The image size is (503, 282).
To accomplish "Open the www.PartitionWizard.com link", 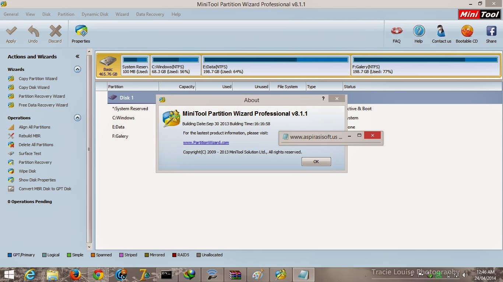I will coord(206,142).
